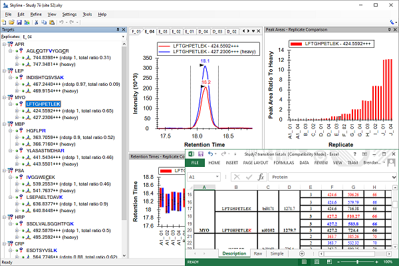Open a file with the folder icon
This screenshot has height=266, width=399.
tap(11, 23)
